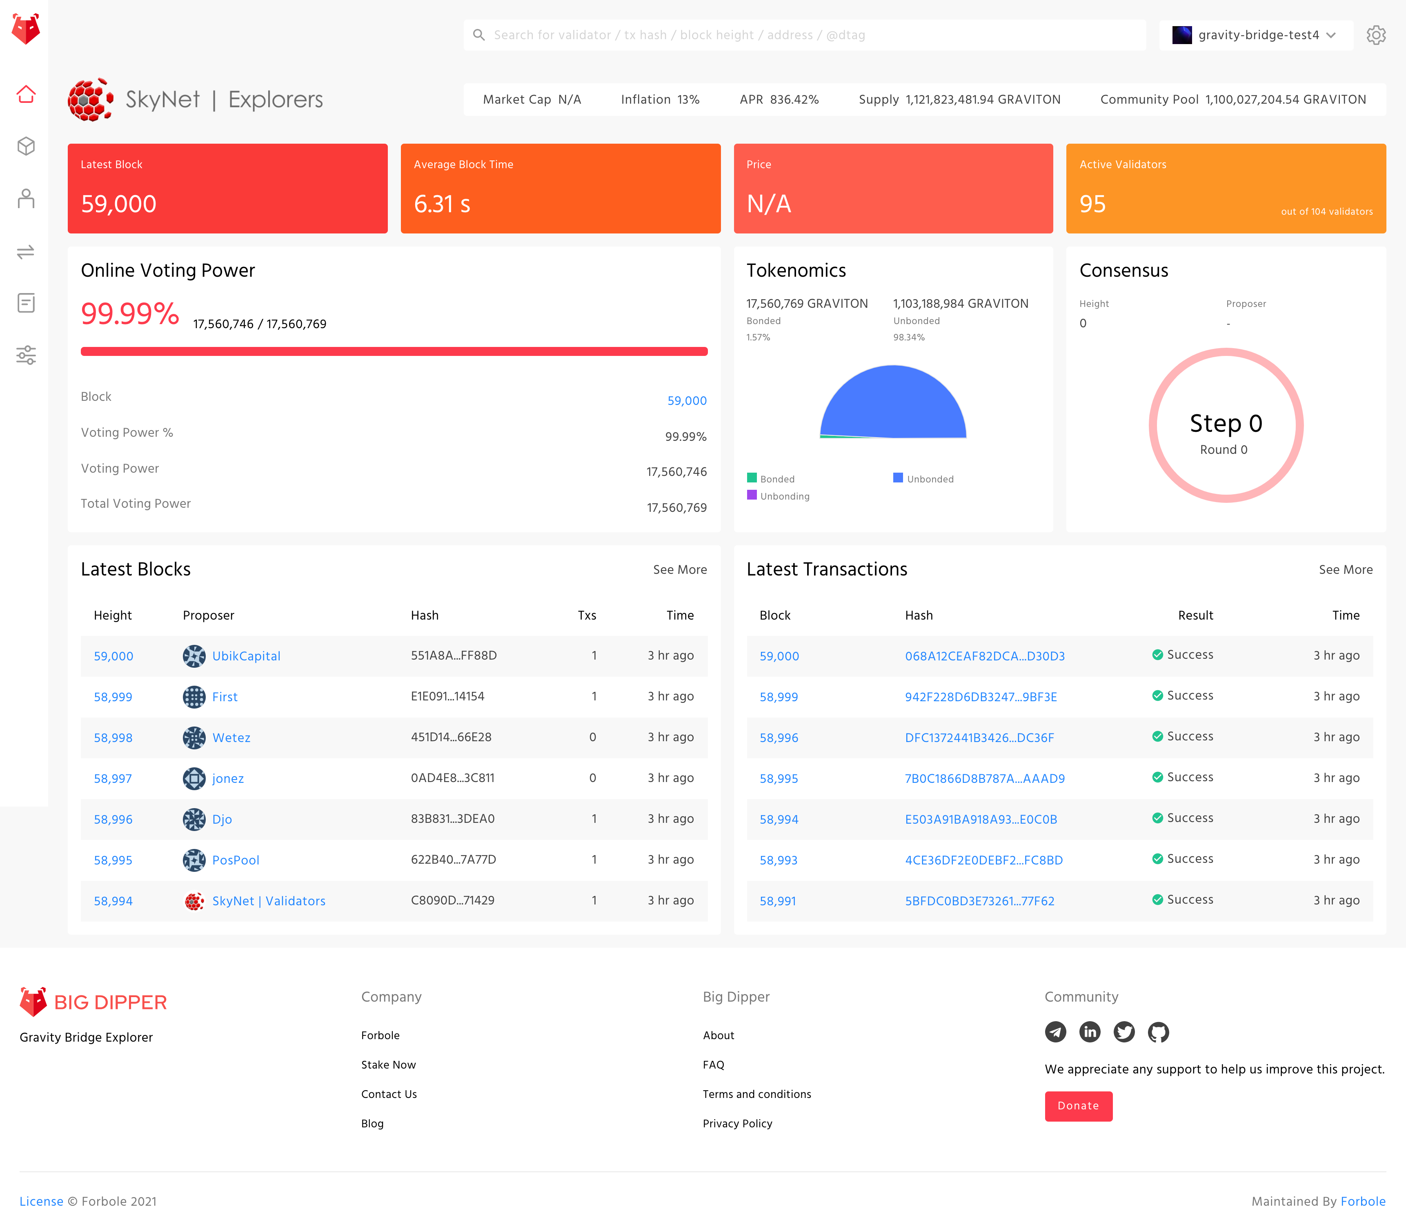Open the Twitter community icon

[1123, 1032]
